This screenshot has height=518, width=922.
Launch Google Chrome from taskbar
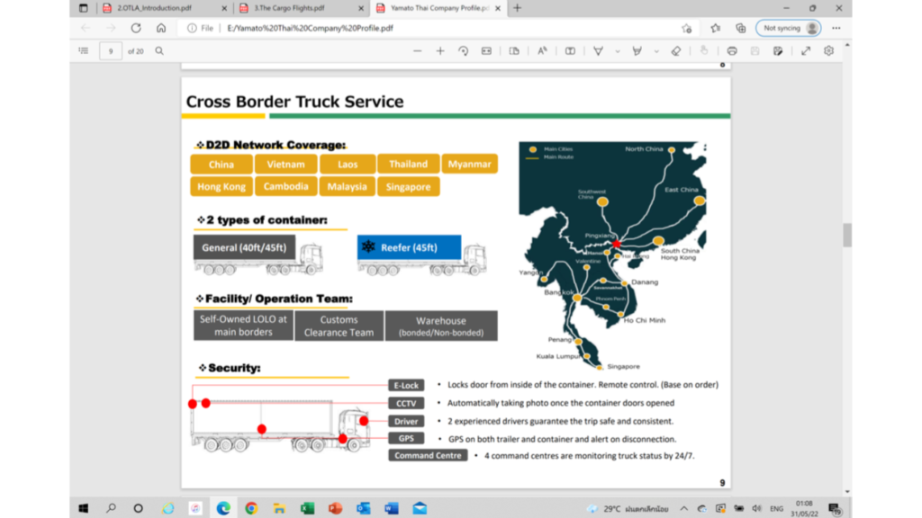click(x=251, y=508)
